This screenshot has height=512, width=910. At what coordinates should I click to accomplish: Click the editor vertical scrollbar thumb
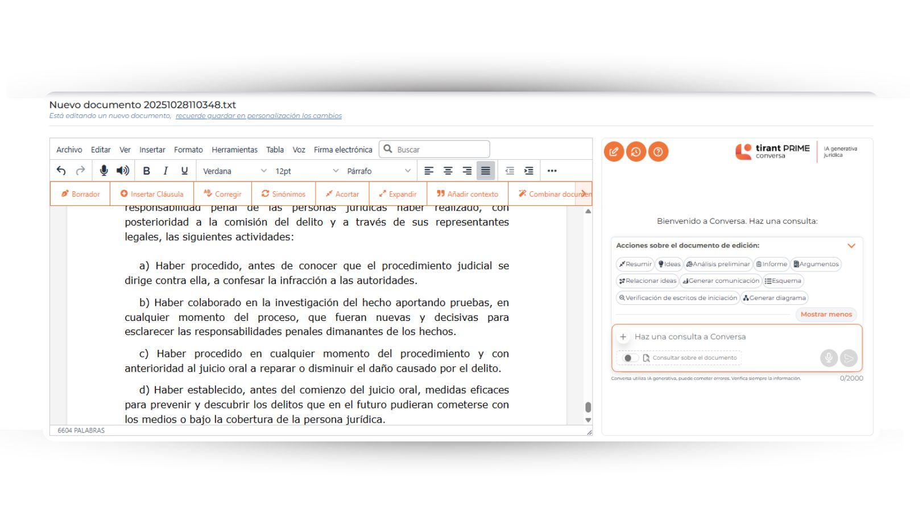pyautogui.click(x=588, y=407)
